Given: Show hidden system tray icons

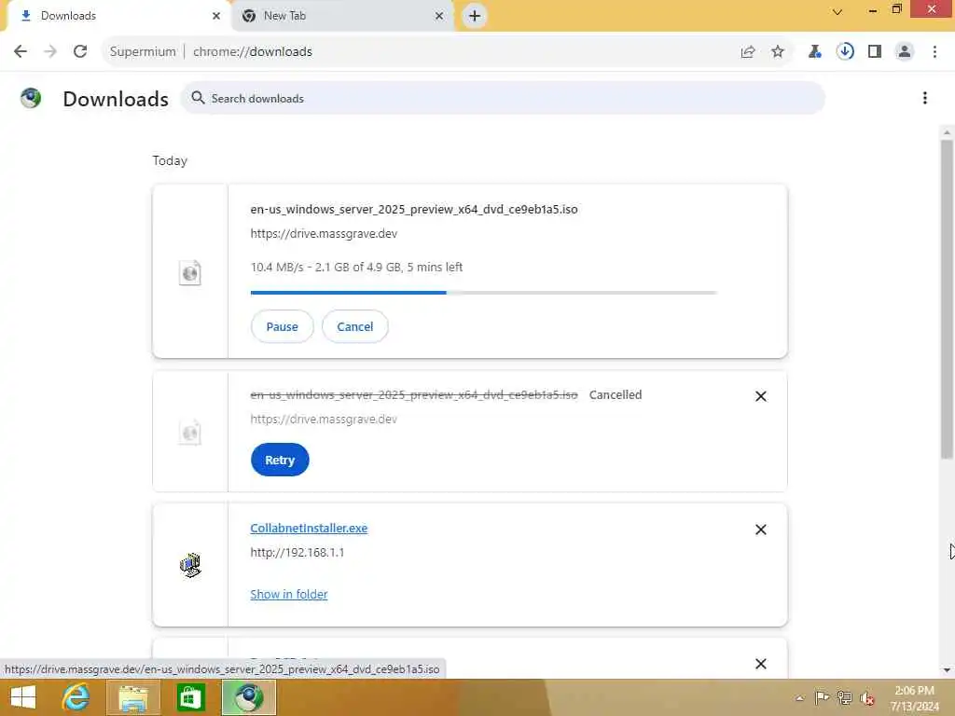Looking at the screenshot, I should point(799,697).
